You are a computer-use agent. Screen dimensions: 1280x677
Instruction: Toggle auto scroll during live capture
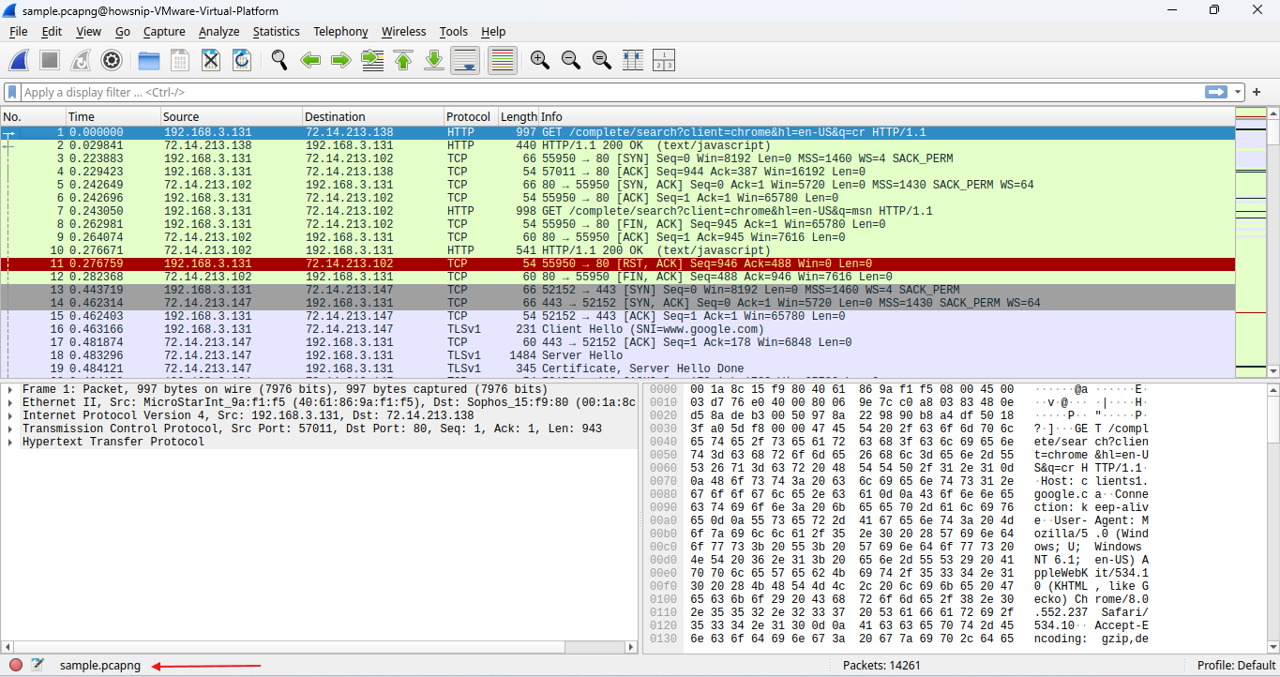(465, 60)
